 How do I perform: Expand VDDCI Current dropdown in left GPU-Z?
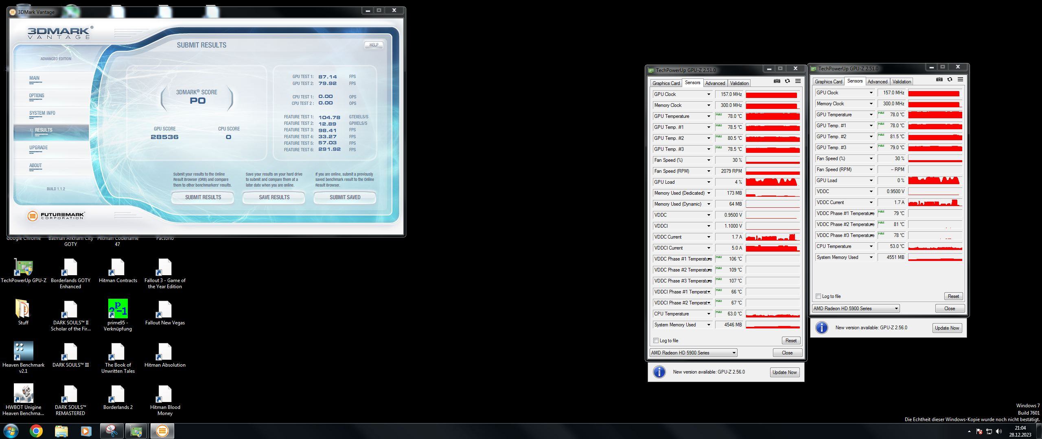pos(708,248)
